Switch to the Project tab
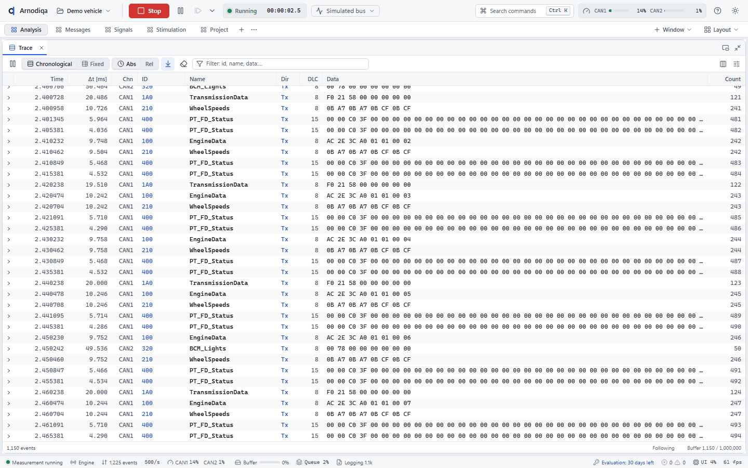Screen dimensions: 748x468 click(215, 30)
